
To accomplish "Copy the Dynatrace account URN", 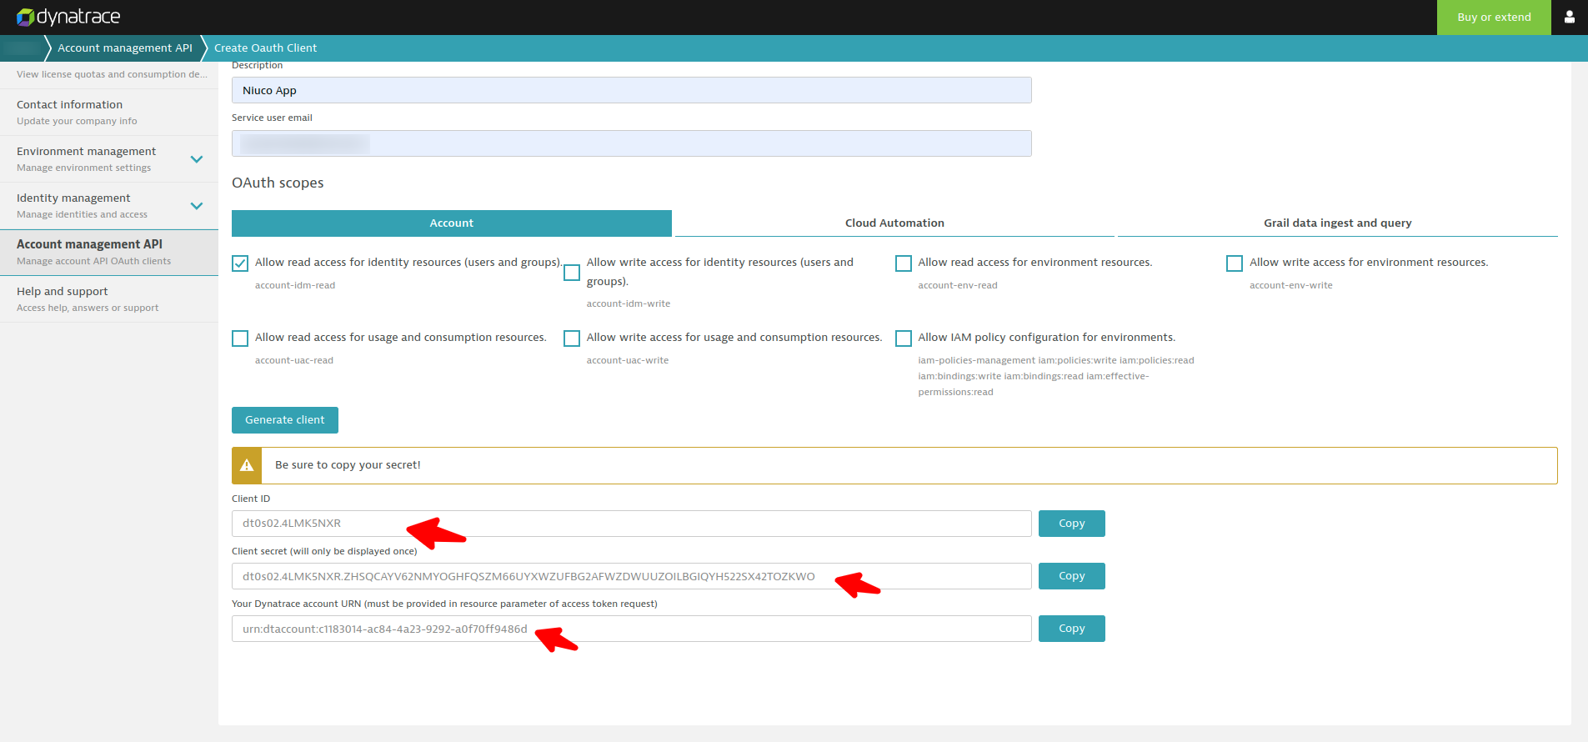I will [1072, 629].
